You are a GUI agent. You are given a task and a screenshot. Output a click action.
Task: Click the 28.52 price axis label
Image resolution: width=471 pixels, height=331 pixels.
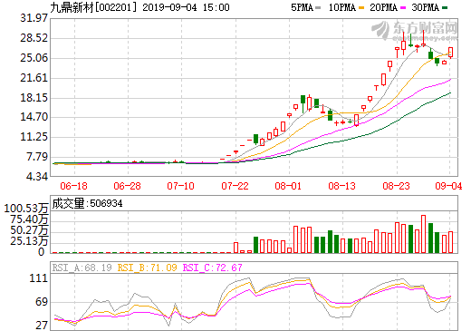34,38
